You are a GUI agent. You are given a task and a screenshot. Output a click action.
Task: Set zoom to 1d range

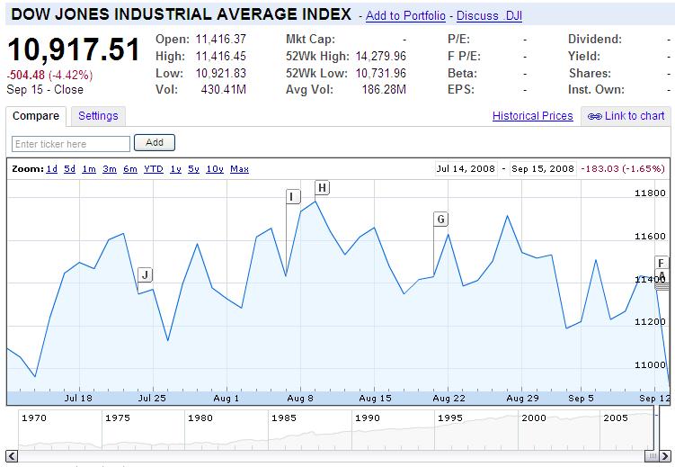tap(52, 169)
